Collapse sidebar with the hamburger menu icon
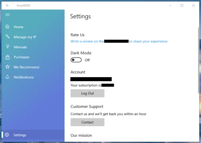201x143 pixels. point(8,15)
